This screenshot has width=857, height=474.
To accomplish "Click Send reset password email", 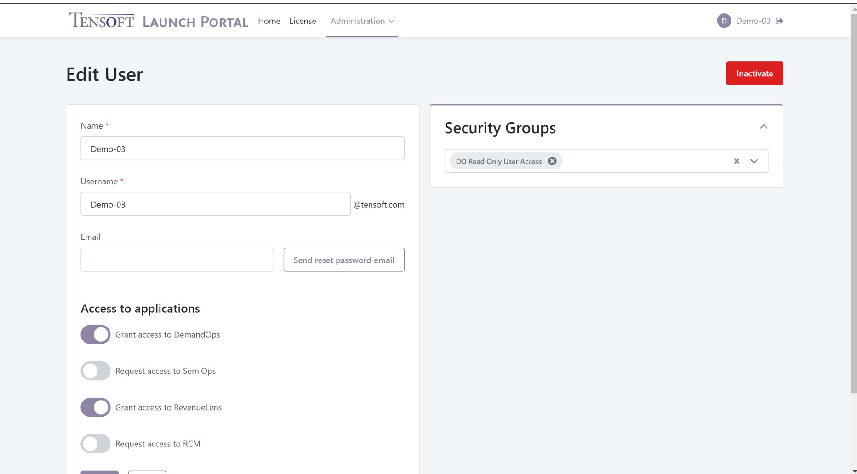I will pyautogui.click(x=343, y=260).
